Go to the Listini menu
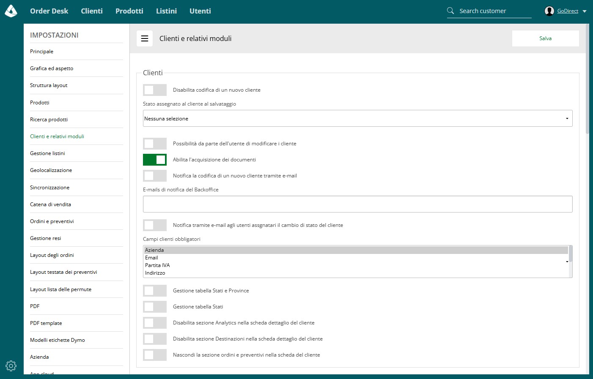Image resolution: width=593 pixels, height=379 pixels. [166, 11]
